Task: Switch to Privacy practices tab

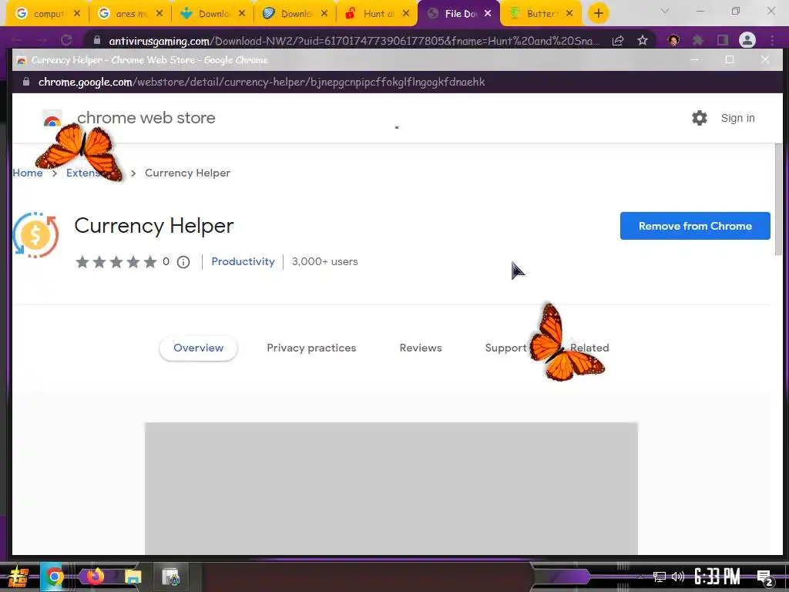Action: 311,348
